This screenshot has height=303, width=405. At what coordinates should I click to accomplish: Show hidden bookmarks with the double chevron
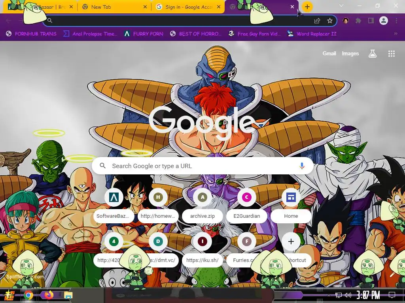[x=396, y=34]
